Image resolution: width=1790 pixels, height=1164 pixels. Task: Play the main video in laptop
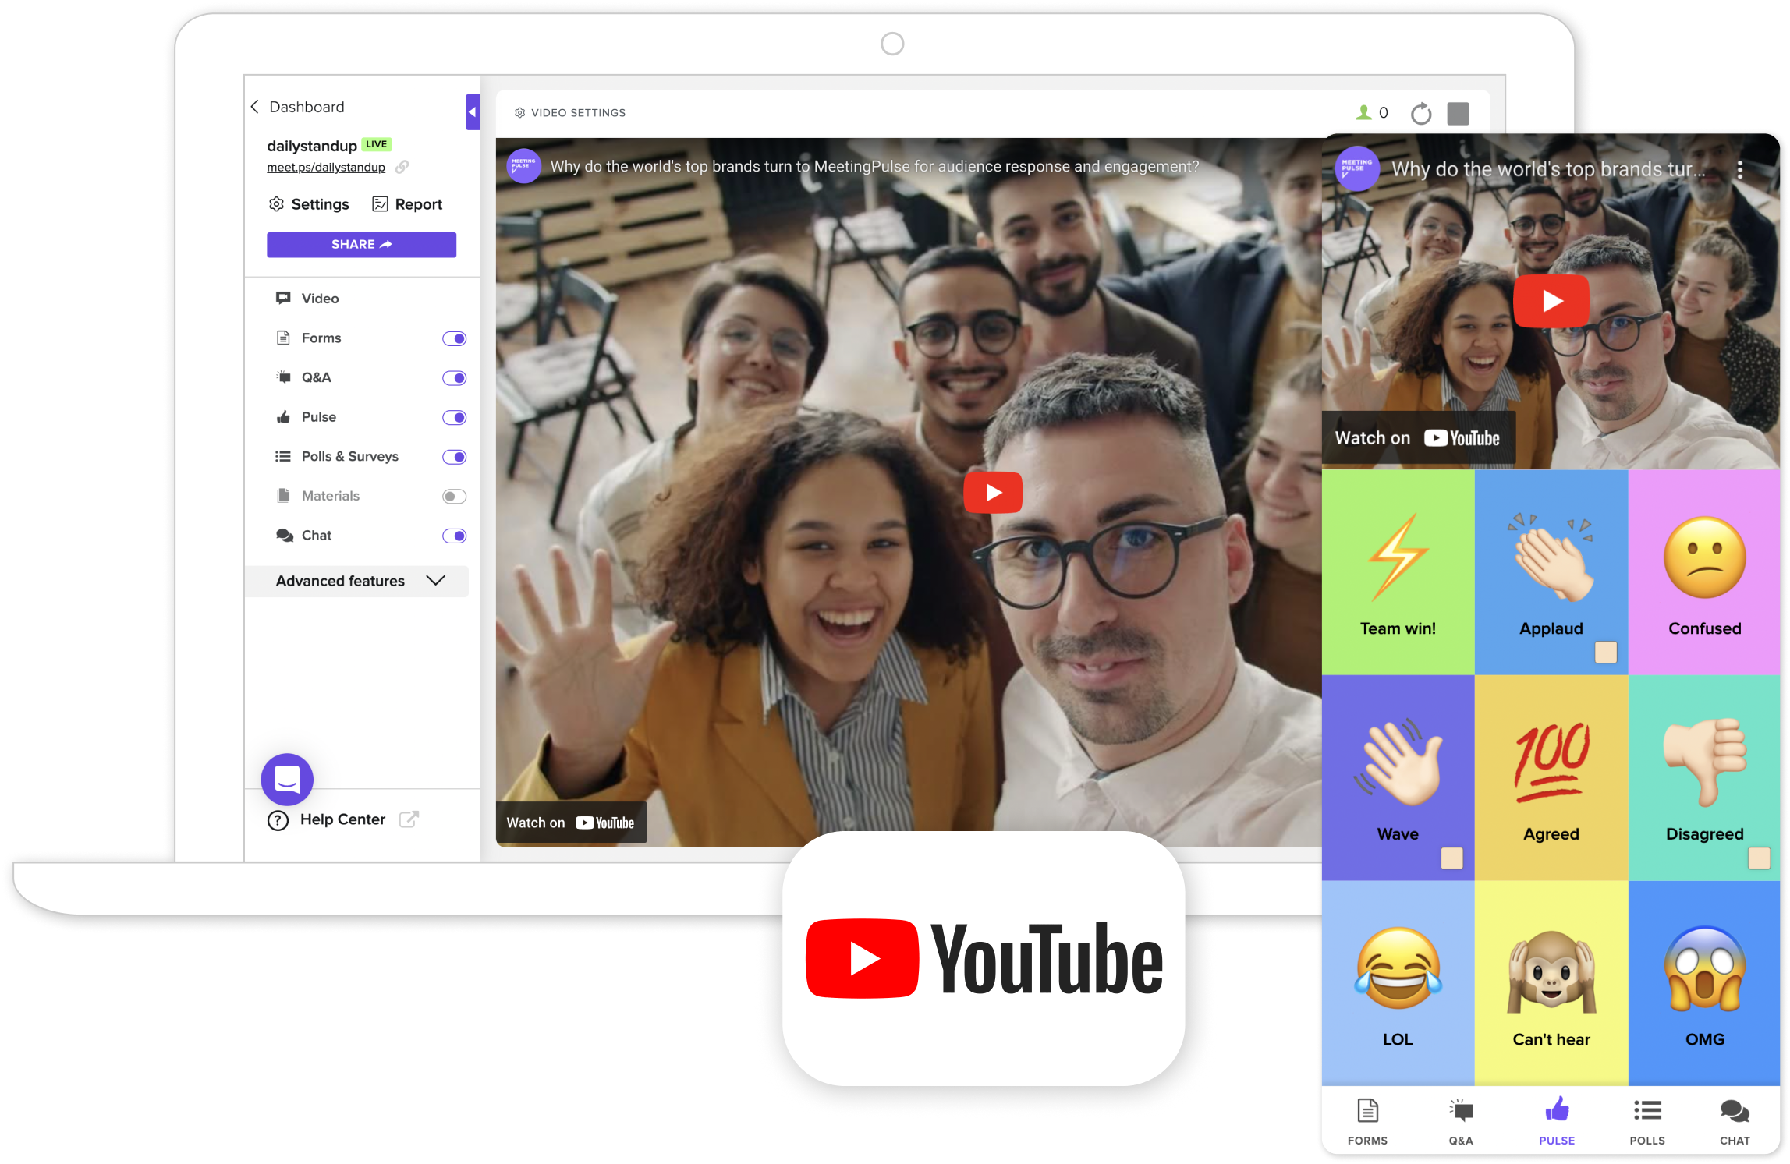click(993, 493)
